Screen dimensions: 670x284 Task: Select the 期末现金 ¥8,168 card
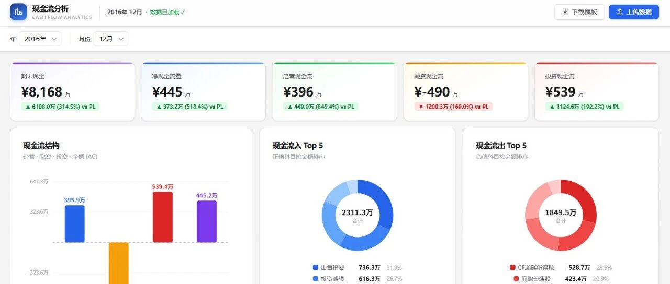point(72,91)
